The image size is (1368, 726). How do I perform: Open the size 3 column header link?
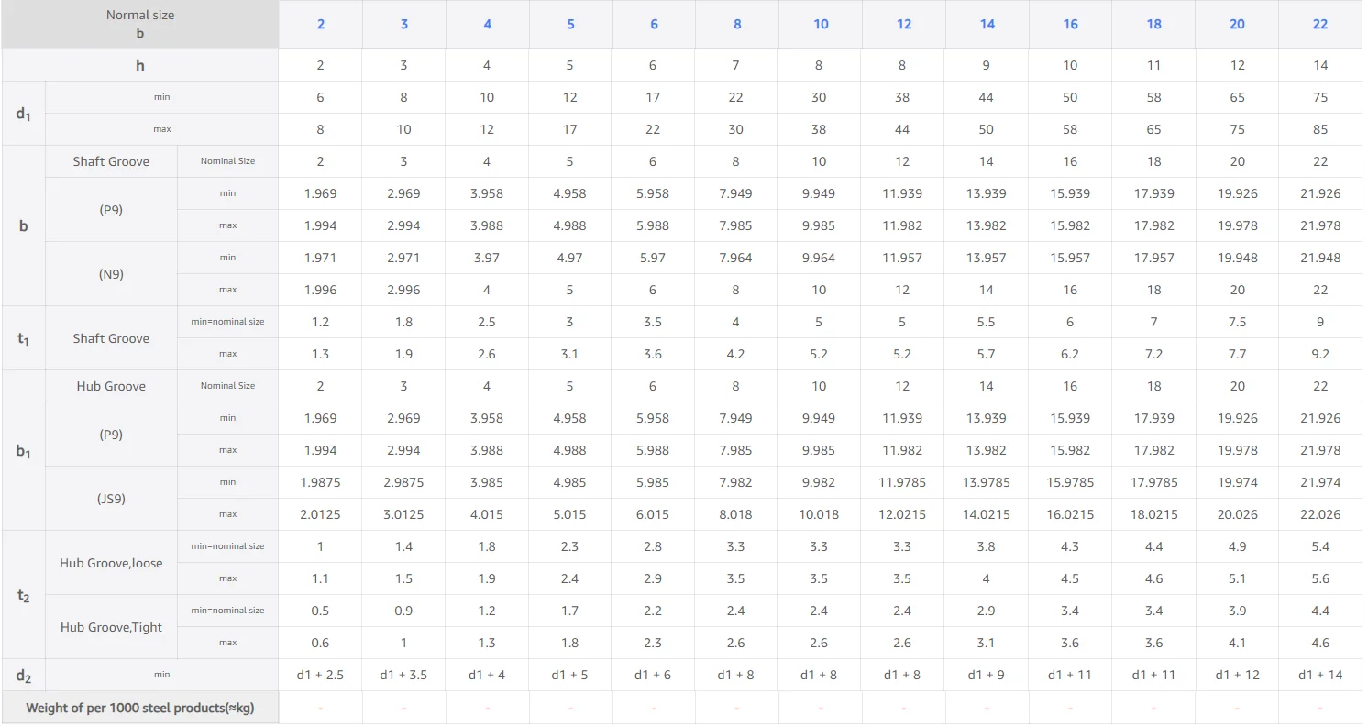404,24
